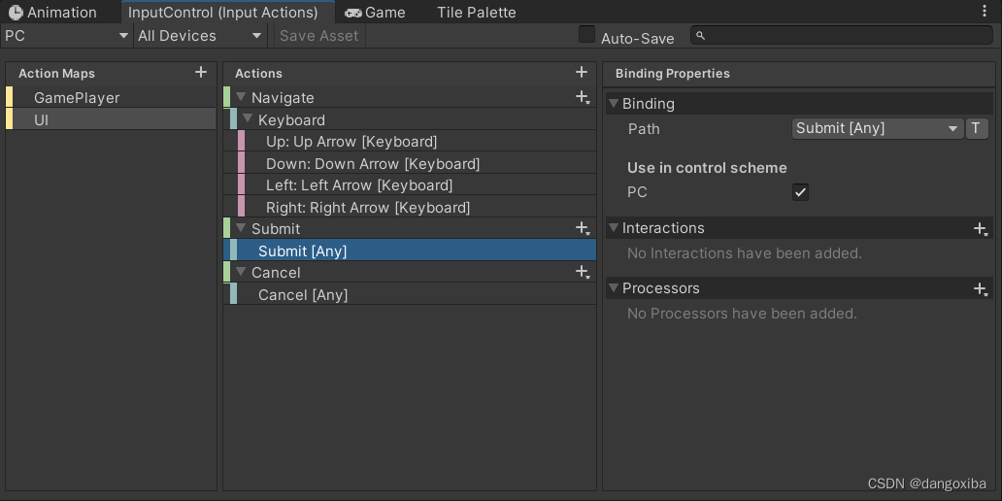Add a new action map with plus icon
The image size is (1002, 501).
pos(201,73)
